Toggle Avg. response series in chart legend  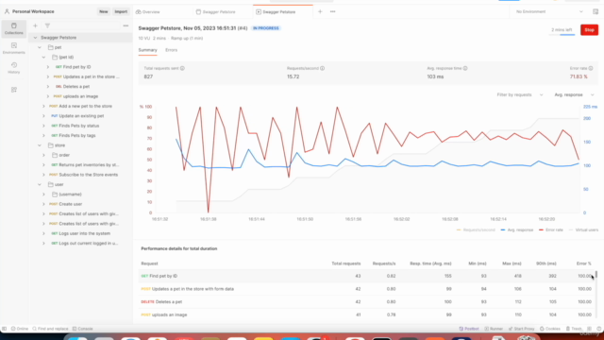[517, 230]
